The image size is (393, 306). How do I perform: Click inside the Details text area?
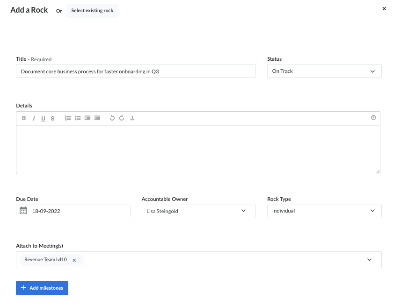pyautogui.click(x=198, y=149)
